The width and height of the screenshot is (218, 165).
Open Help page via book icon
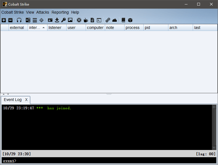point(123,20)
